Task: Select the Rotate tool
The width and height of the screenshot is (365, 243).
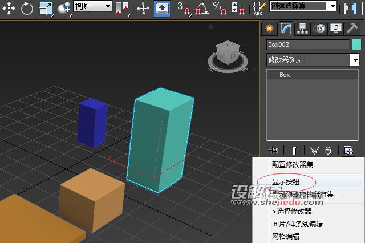Action: 27,8
